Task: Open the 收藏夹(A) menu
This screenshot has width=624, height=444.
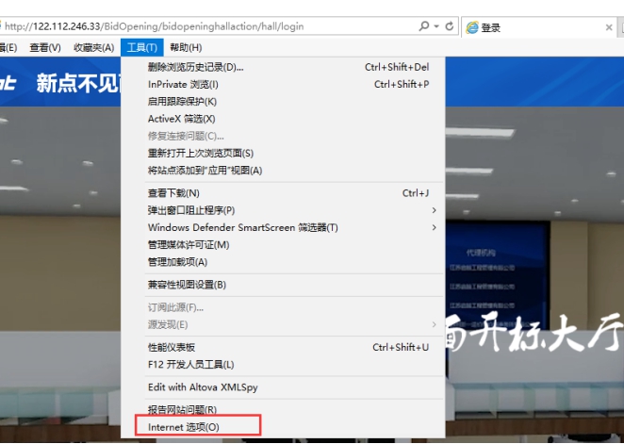Action: (93, 47)
